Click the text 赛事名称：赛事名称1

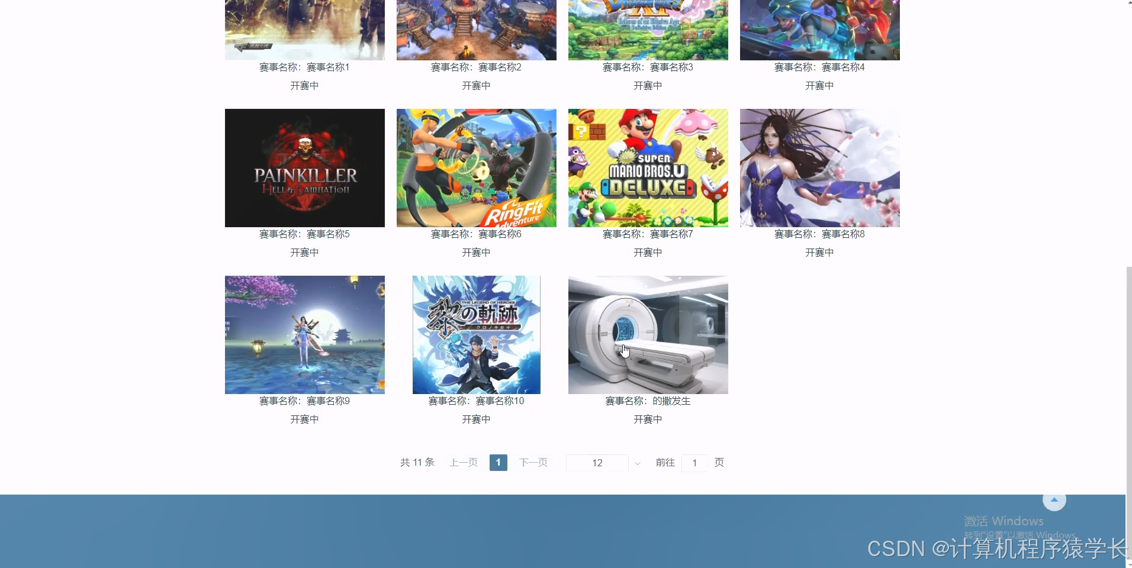click(304, 67)
